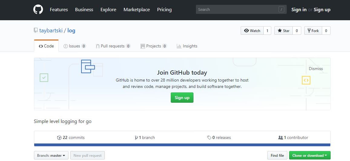Open the GitHub Octocat logo home link
The width and height of the screenshot is (350, 161).
[38, 10]
